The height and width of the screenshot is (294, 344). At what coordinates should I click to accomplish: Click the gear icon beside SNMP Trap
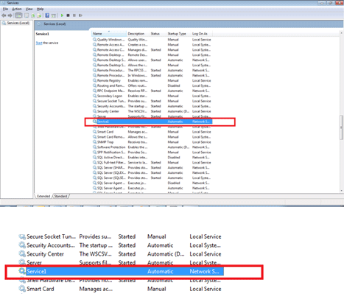(94, 141)
